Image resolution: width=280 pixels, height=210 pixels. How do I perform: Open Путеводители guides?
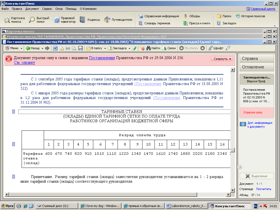118,20
